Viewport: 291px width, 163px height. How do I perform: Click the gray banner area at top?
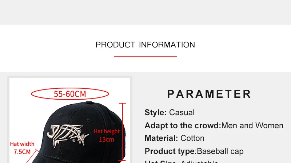click(145, 12)
